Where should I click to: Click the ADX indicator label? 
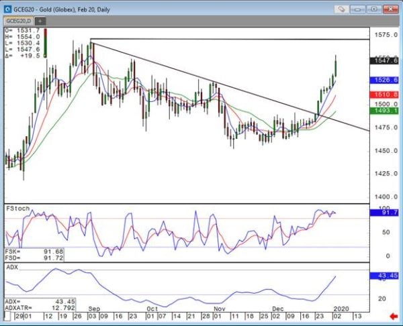(11, 267)
